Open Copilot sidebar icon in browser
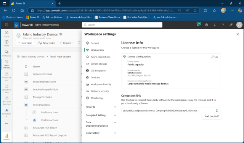Screen dimensions: 244x143 (240, 10)
